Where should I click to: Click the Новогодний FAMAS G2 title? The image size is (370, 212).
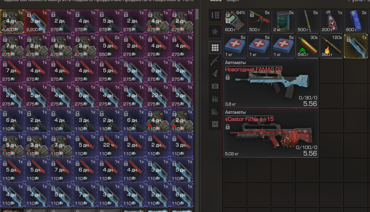[x=254, y=70]
